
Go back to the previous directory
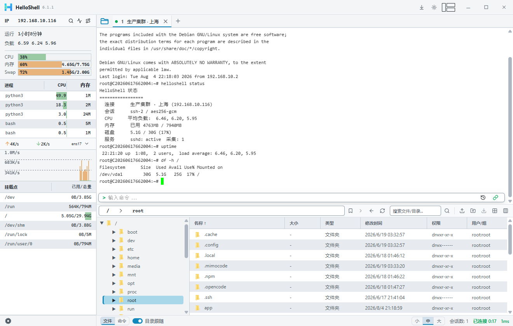(x=372, y=211)
